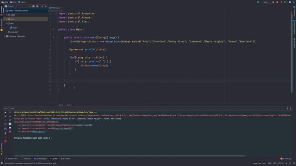Click run gutter arrow beside class Main

point(54,30)
